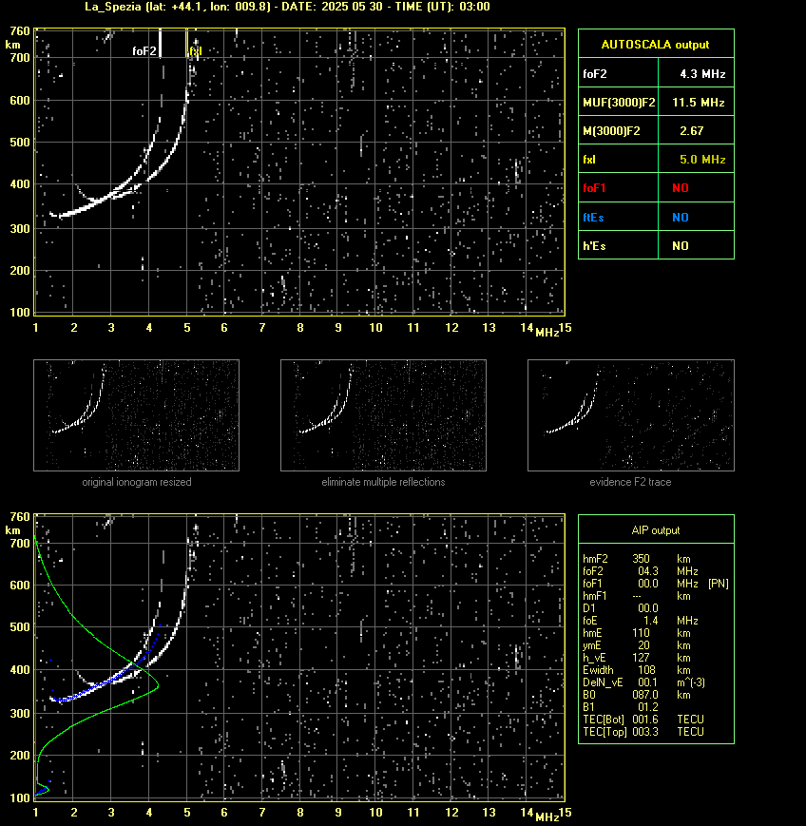The width and height of the screenshot is (806, 826).
Task: Select the B0 '087.0' km value
Action: click(x=645, y=695)
